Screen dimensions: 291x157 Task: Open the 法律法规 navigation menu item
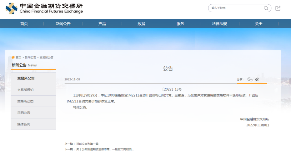click(x=219, y=24)
